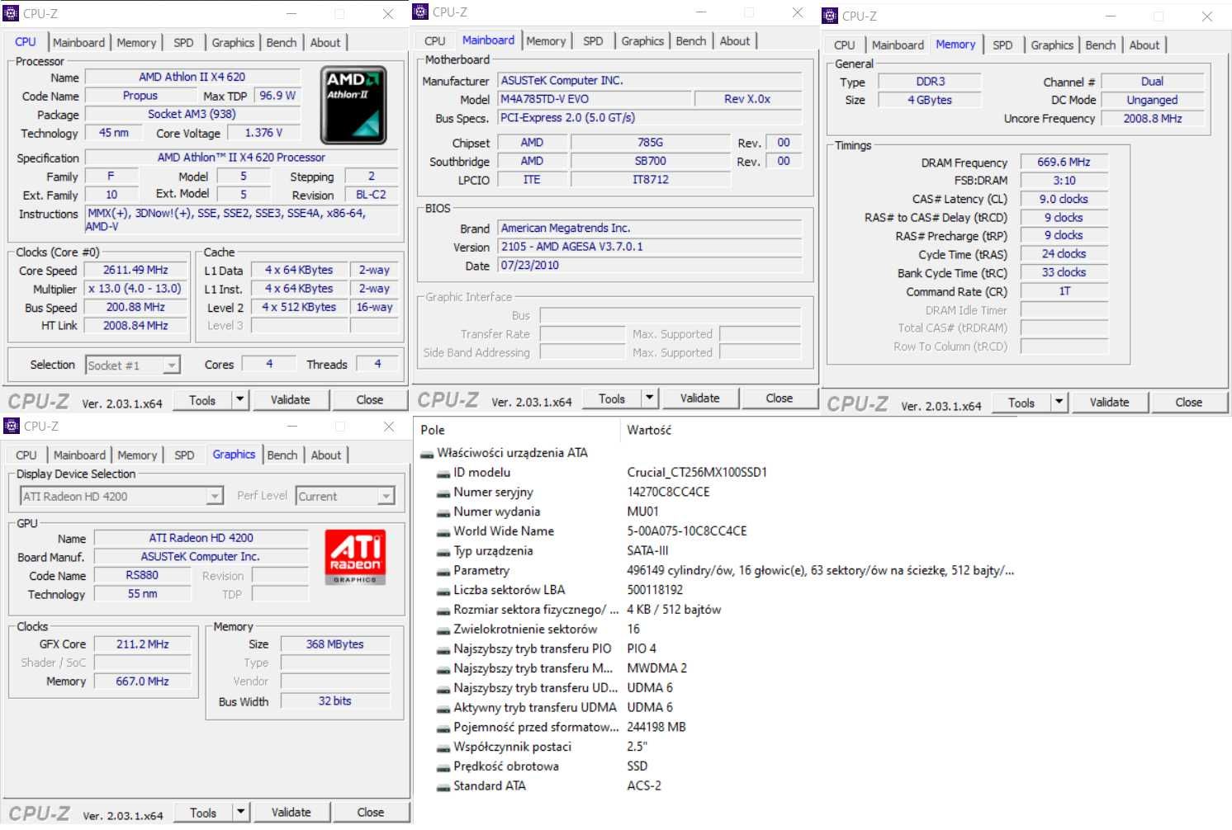Switch to SPD tab in the Mainboard window

coord(593,41)
